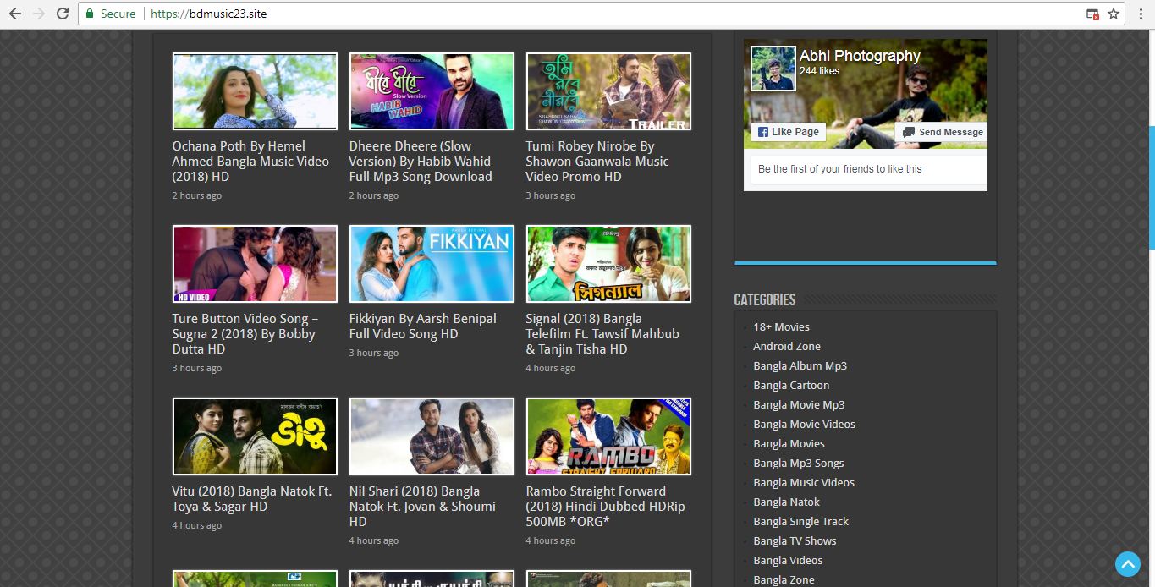This screenshot has width=1155, height=587.
Task: Click the Send Message button
Action: pos(942,132)
